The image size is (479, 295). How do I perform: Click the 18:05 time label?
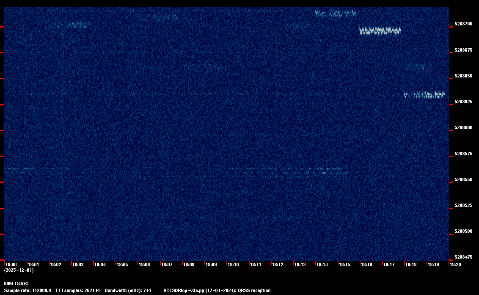(122, 265)
